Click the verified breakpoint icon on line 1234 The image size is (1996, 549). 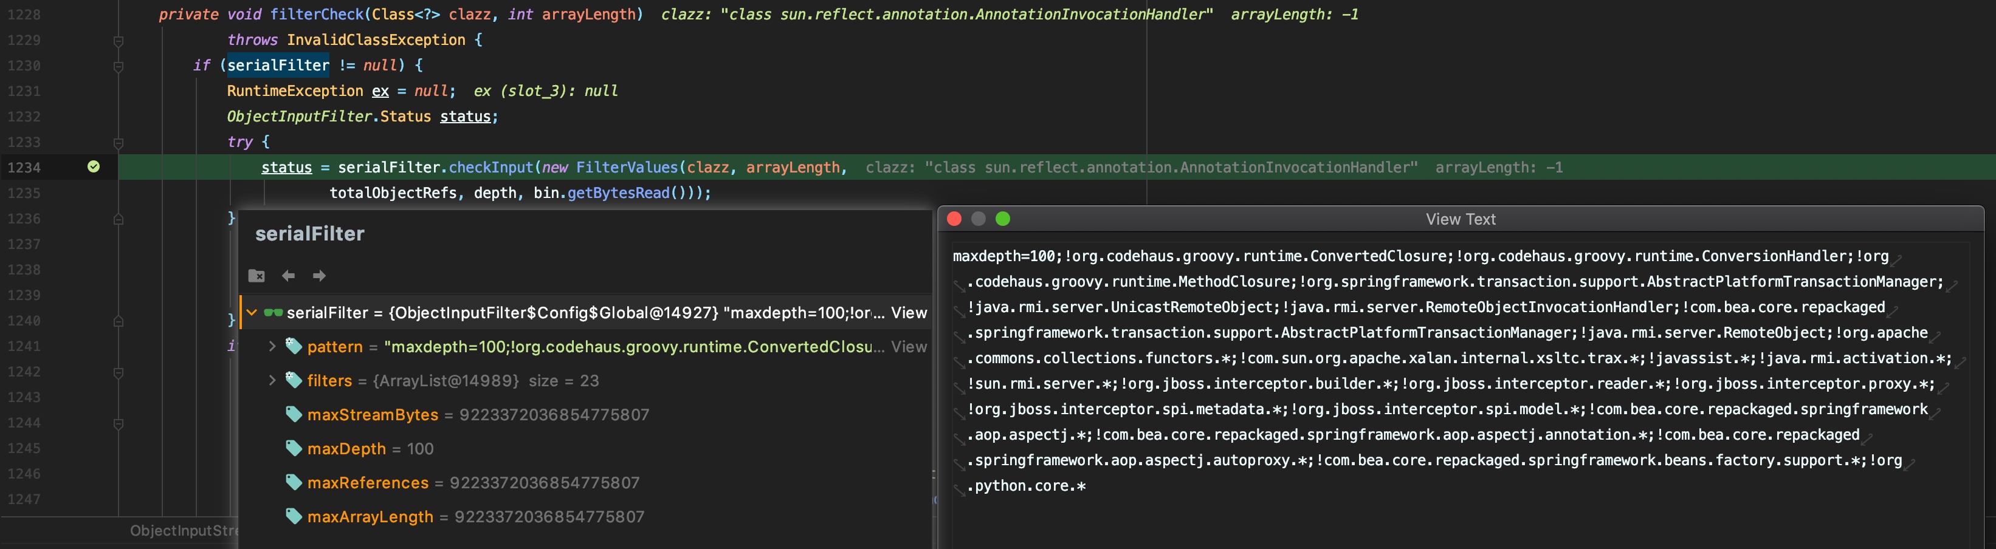[94, 166]
